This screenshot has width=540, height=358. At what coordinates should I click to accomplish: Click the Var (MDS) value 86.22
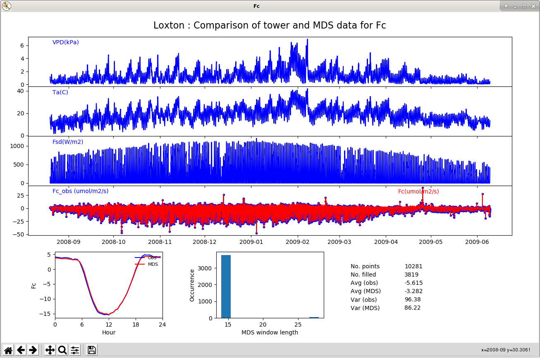click(x=413, y=308)
